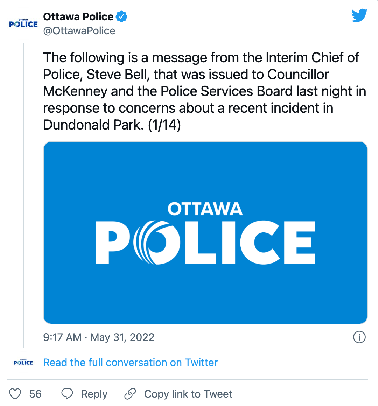Click the circled info icon beside the timestamp

click(x=359, y=337)
